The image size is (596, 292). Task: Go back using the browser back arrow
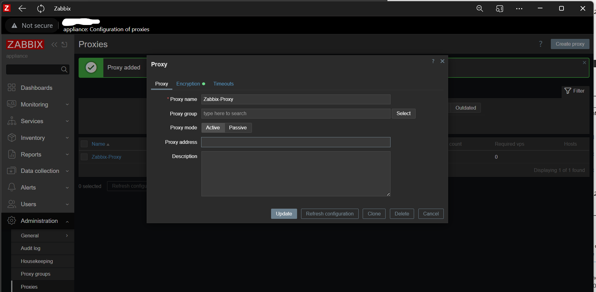pyautogui.click(x=22, y=9)
